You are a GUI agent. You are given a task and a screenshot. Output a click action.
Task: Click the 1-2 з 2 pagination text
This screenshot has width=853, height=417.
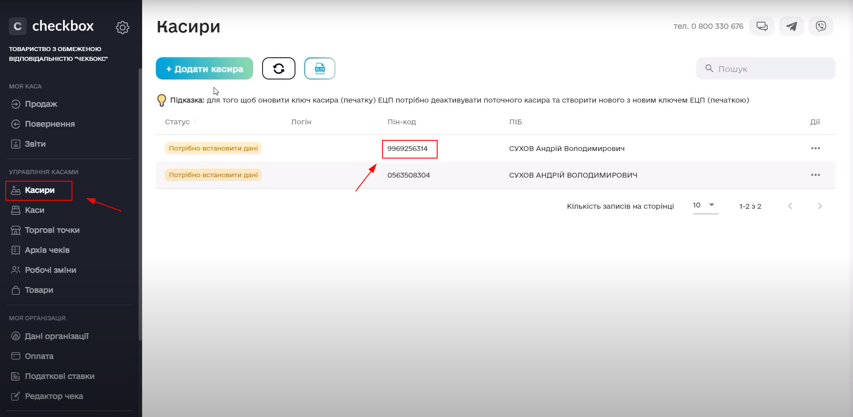750,206
